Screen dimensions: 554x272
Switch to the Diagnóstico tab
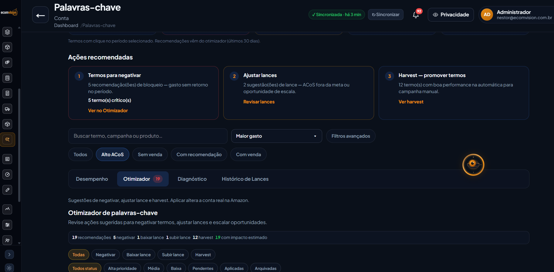point(192,179)
